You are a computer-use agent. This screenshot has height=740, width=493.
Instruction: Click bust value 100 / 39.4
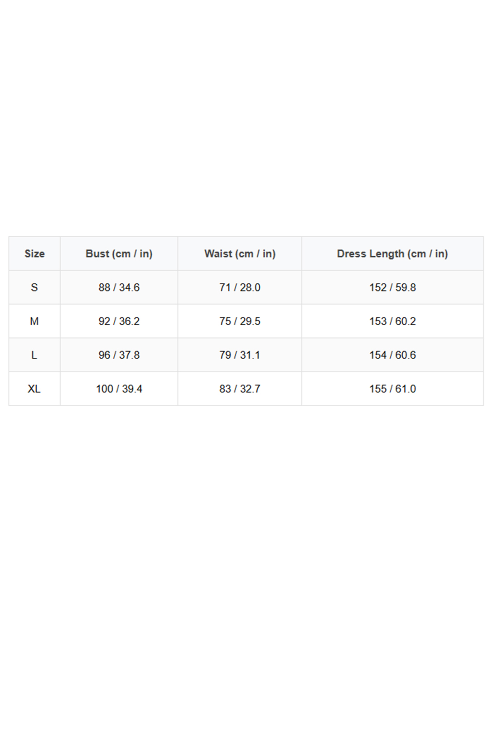119,389
